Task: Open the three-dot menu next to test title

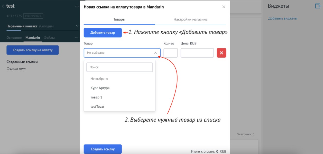Action: [77, 6]
